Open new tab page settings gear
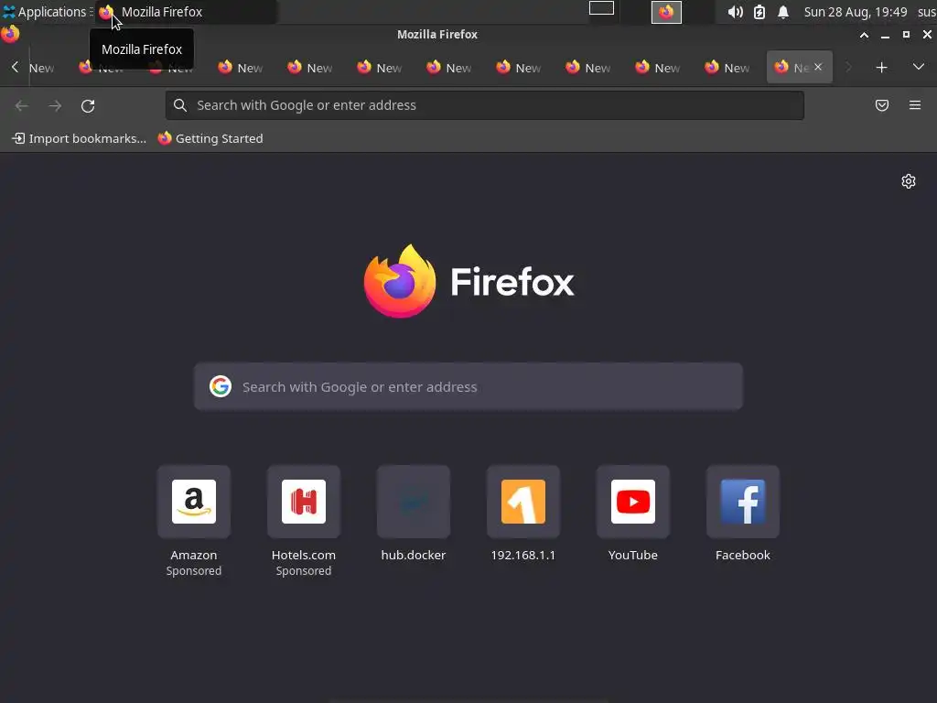 (x=909, y=181)
